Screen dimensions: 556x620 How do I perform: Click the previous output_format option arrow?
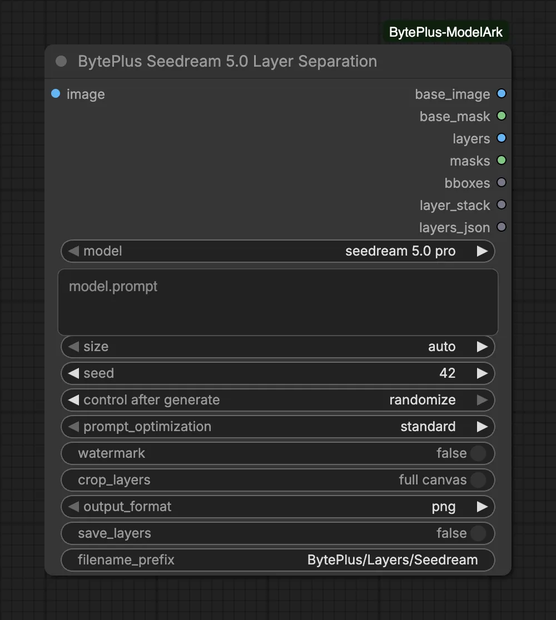tap(73, 507)
